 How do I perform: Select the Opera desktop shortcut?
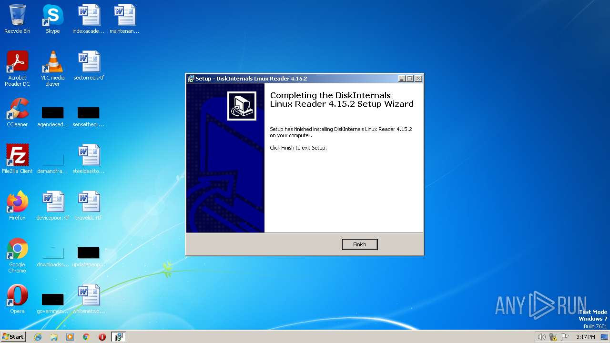pos(17,299)
